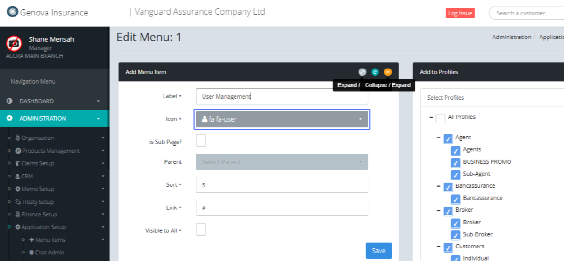564x261 pixels.
Task: Open Menu Items in the sidebar
Action: [50, 240]
